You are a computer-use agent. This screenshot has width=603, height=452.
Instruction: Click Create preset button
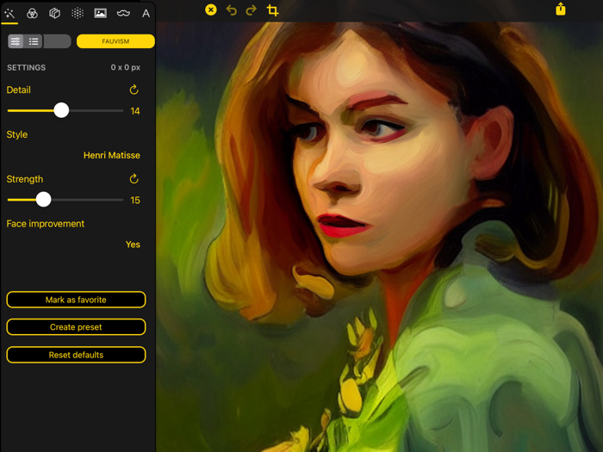[x=76, y=327]
